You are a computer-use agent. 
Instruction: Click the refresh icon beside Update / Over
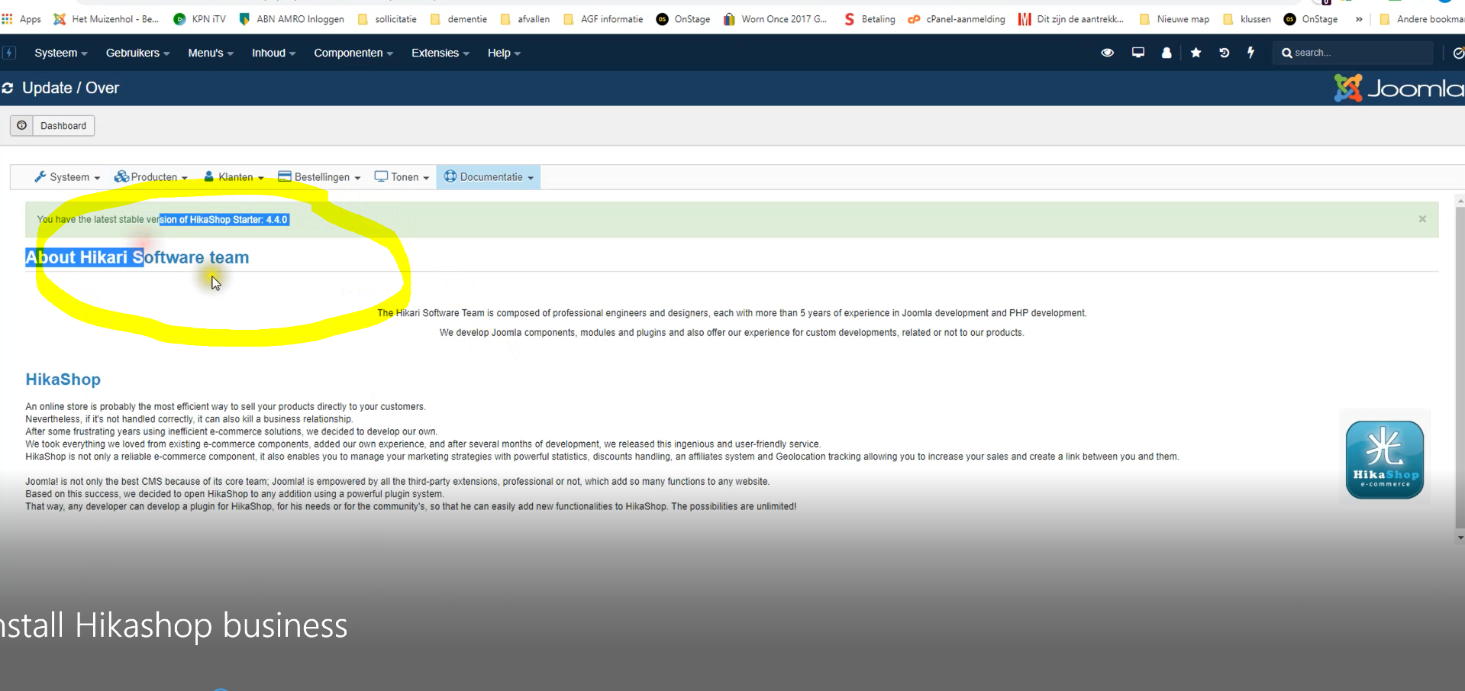8,89
